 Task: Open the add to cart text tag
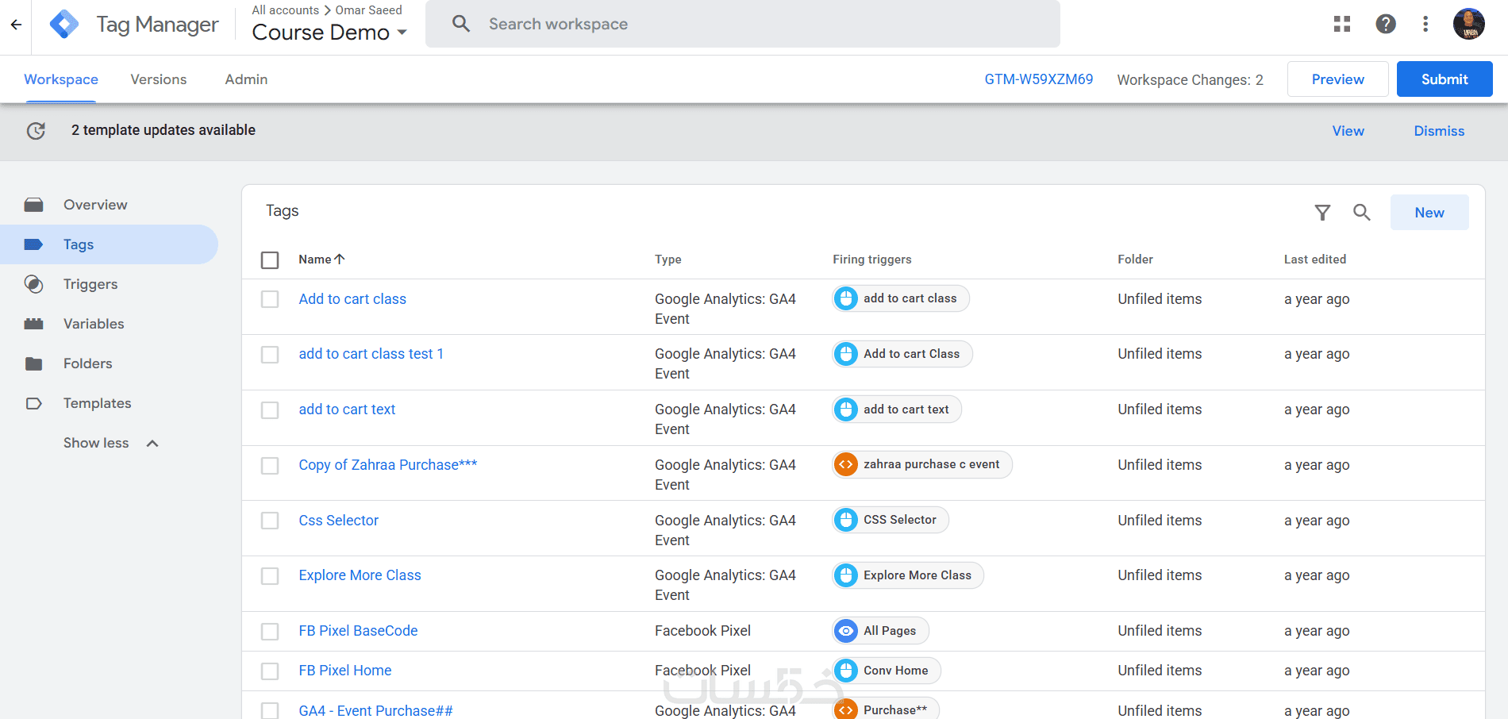347,409
